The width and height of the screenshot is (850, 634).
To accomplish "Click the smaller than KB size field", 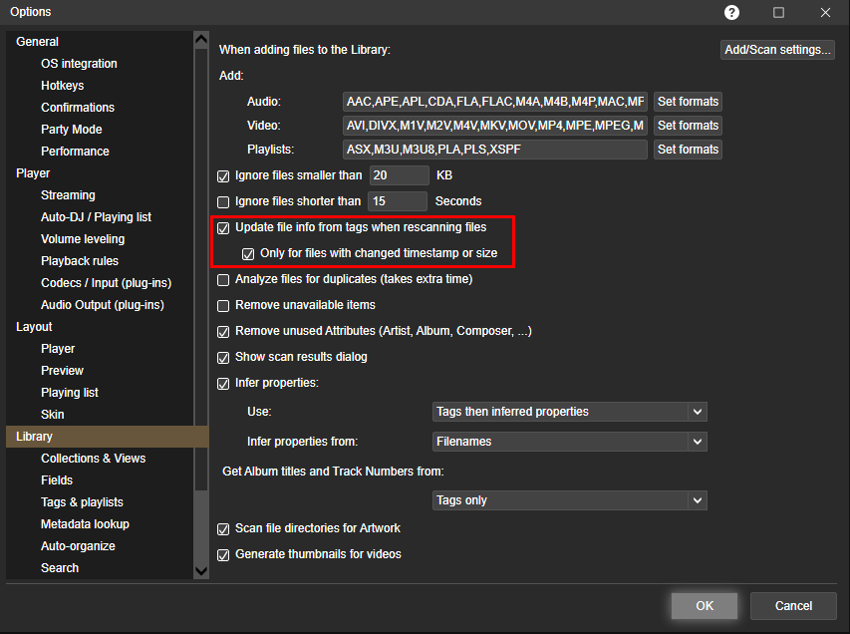I will pos(398,175).
